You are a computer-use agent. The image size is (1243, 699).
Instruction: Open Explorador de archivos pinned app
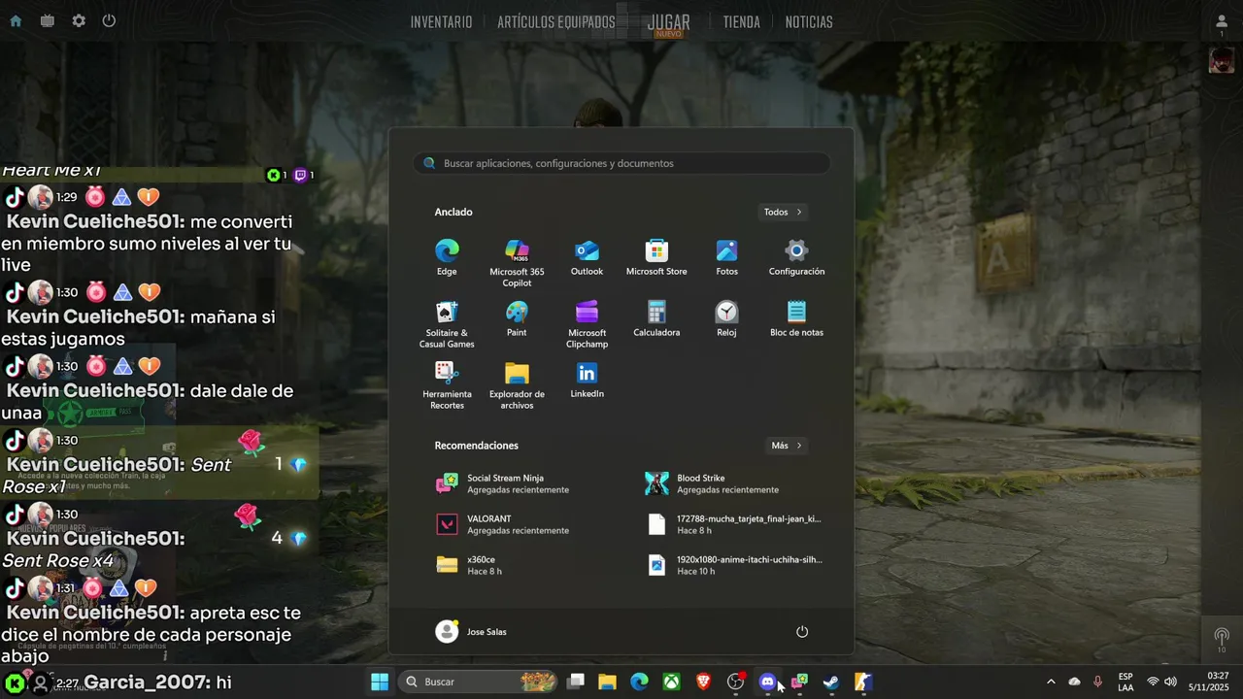517,385
